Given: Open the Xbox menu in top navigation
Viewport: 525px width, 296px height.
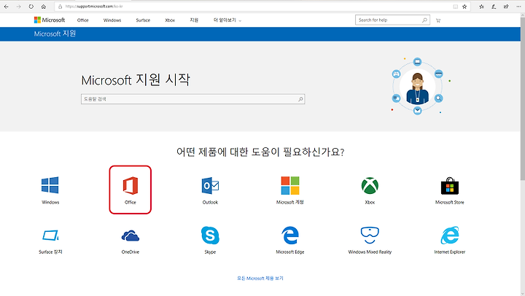Looking at the screenshot, I should [170, 20].
